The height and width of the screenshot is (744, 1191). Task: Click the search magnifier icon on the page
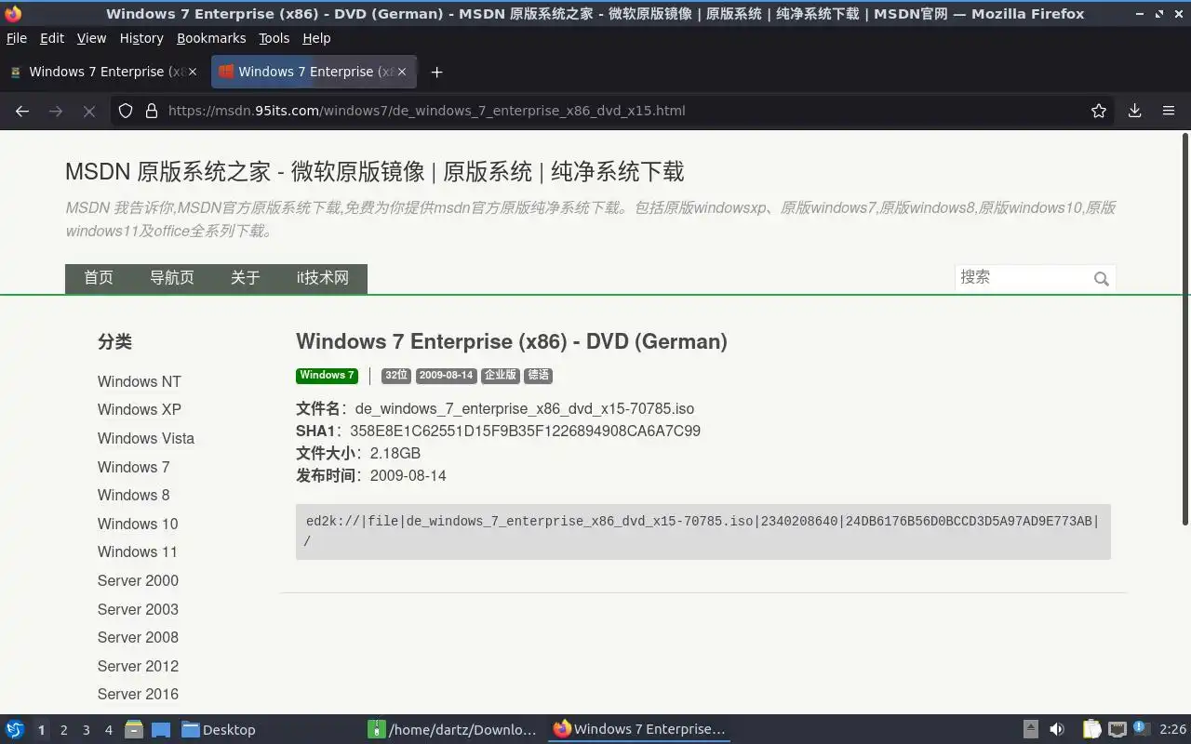click(x=1102, y=279)
